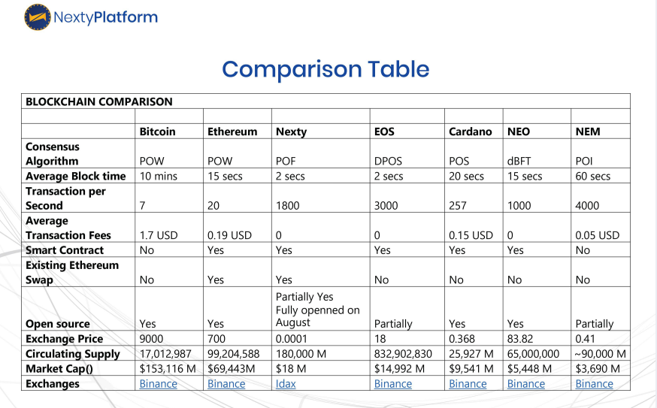
Task: Open the Binance link under NEO
Action: (525, 384)
